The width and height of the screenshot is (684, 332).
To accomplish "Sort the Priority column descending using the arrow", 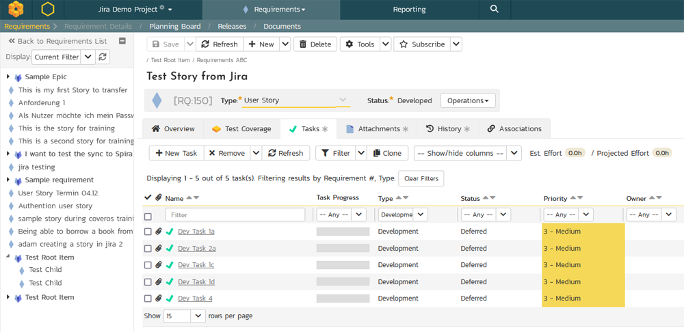I will (580, 198).
